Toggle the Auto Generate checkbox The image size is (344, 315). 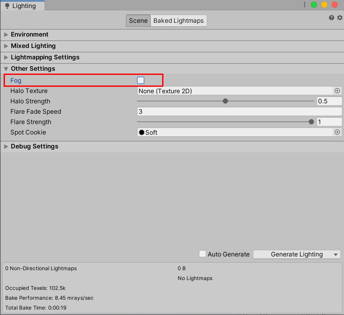point(203,254)
